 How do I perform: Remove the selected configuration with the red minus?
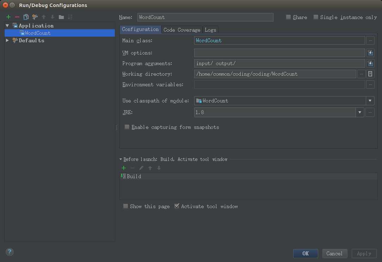tap(17, 17)
